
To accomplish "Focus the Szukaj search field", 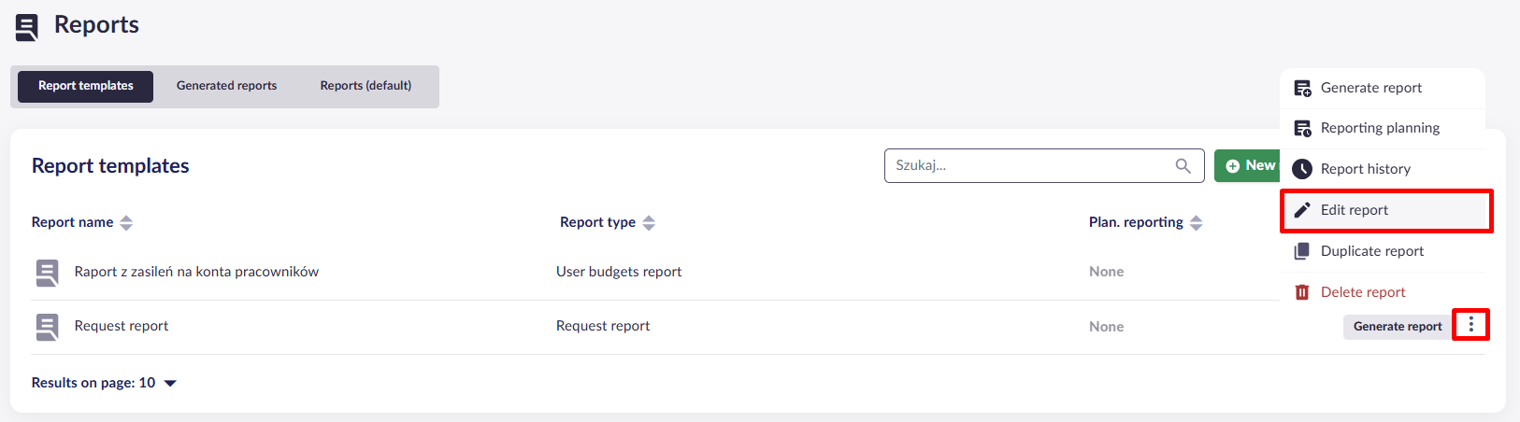I will coord(1044,165).
